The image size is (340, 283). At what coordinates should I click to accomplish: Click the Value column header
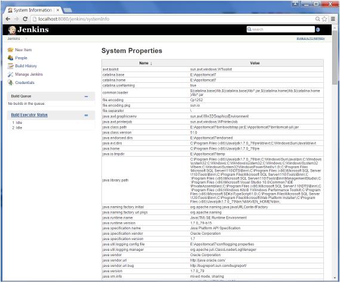(x=255, y=63)
